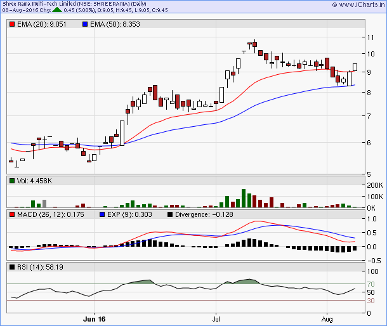Screen dimensions: 387x326
Task: Click the green Vol legend swatch
Action: (12, 181)
